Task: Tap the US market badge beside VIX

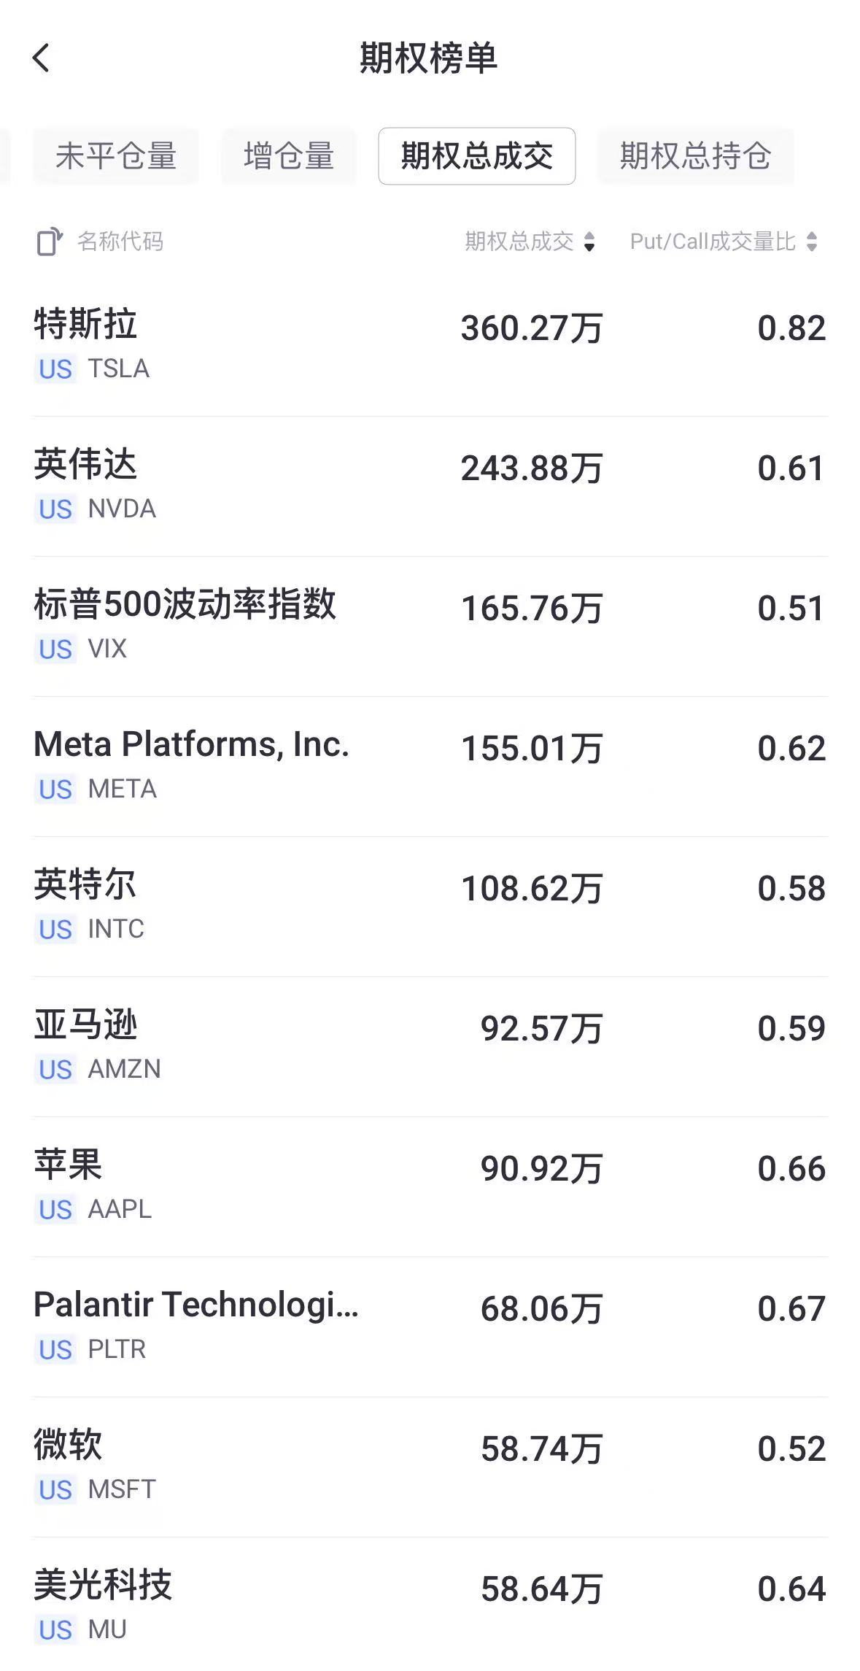Action: pos(55,649)
